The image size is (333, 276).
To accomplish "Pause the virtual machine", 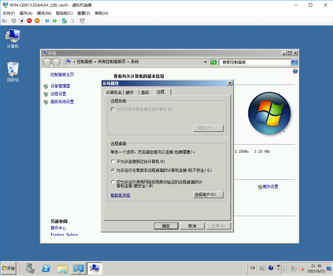I will coord(47,21).
